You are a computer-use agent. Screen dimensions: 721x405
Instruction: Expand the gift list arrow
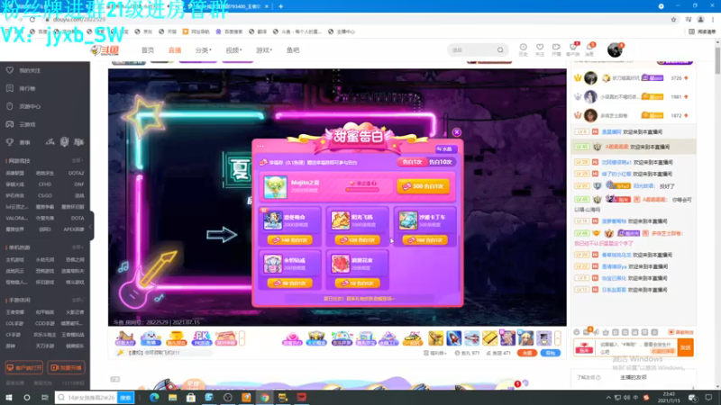[557, 338]
